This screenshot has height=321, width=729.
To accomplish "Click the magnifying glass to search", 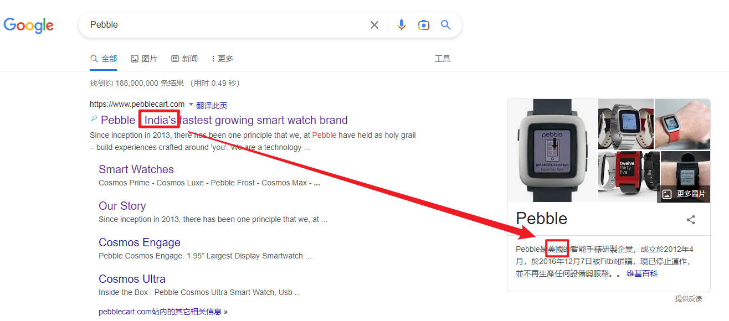I will (x=445, y=24).
